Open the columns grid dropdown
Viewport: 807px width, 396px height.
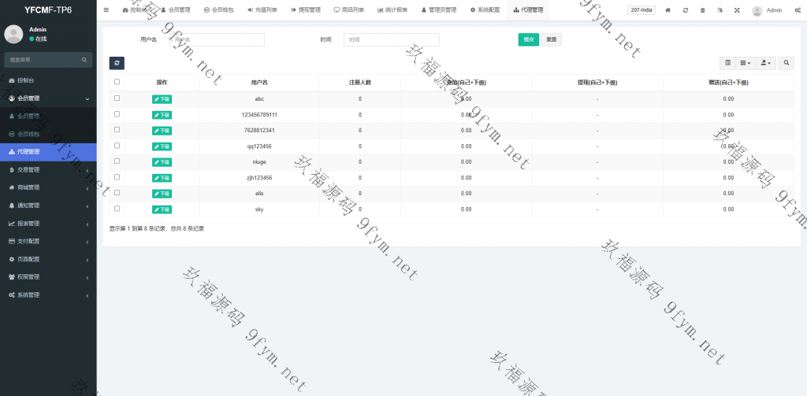click(746, 63)
